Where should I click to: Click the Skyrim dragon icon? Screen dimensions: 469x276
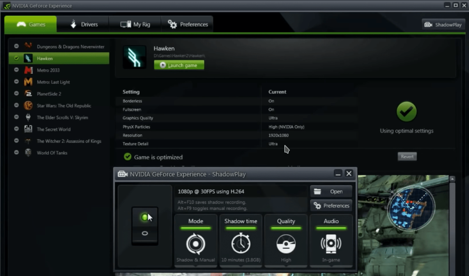pyautogui.click(x=28, y=117)
